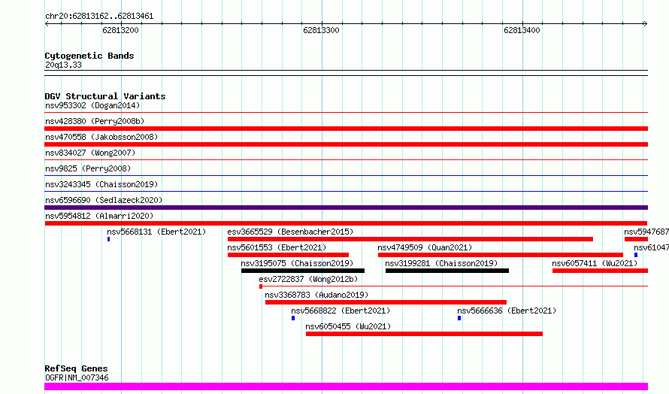
Task: Click the nsv6596690 (Sedlazeck2020) label
Action: [104, 200]
